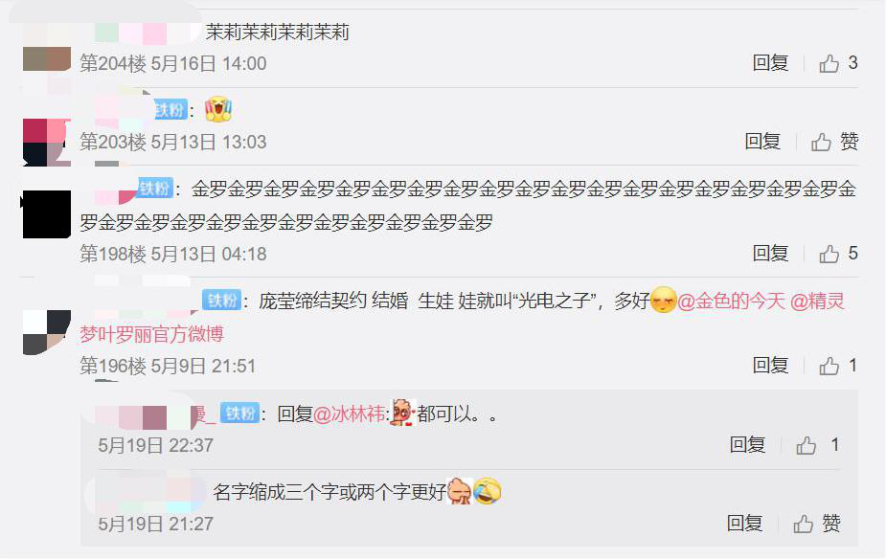Click 回复 on the floor 203 comment
Screen dimensions: 886x559
[762, 141]
